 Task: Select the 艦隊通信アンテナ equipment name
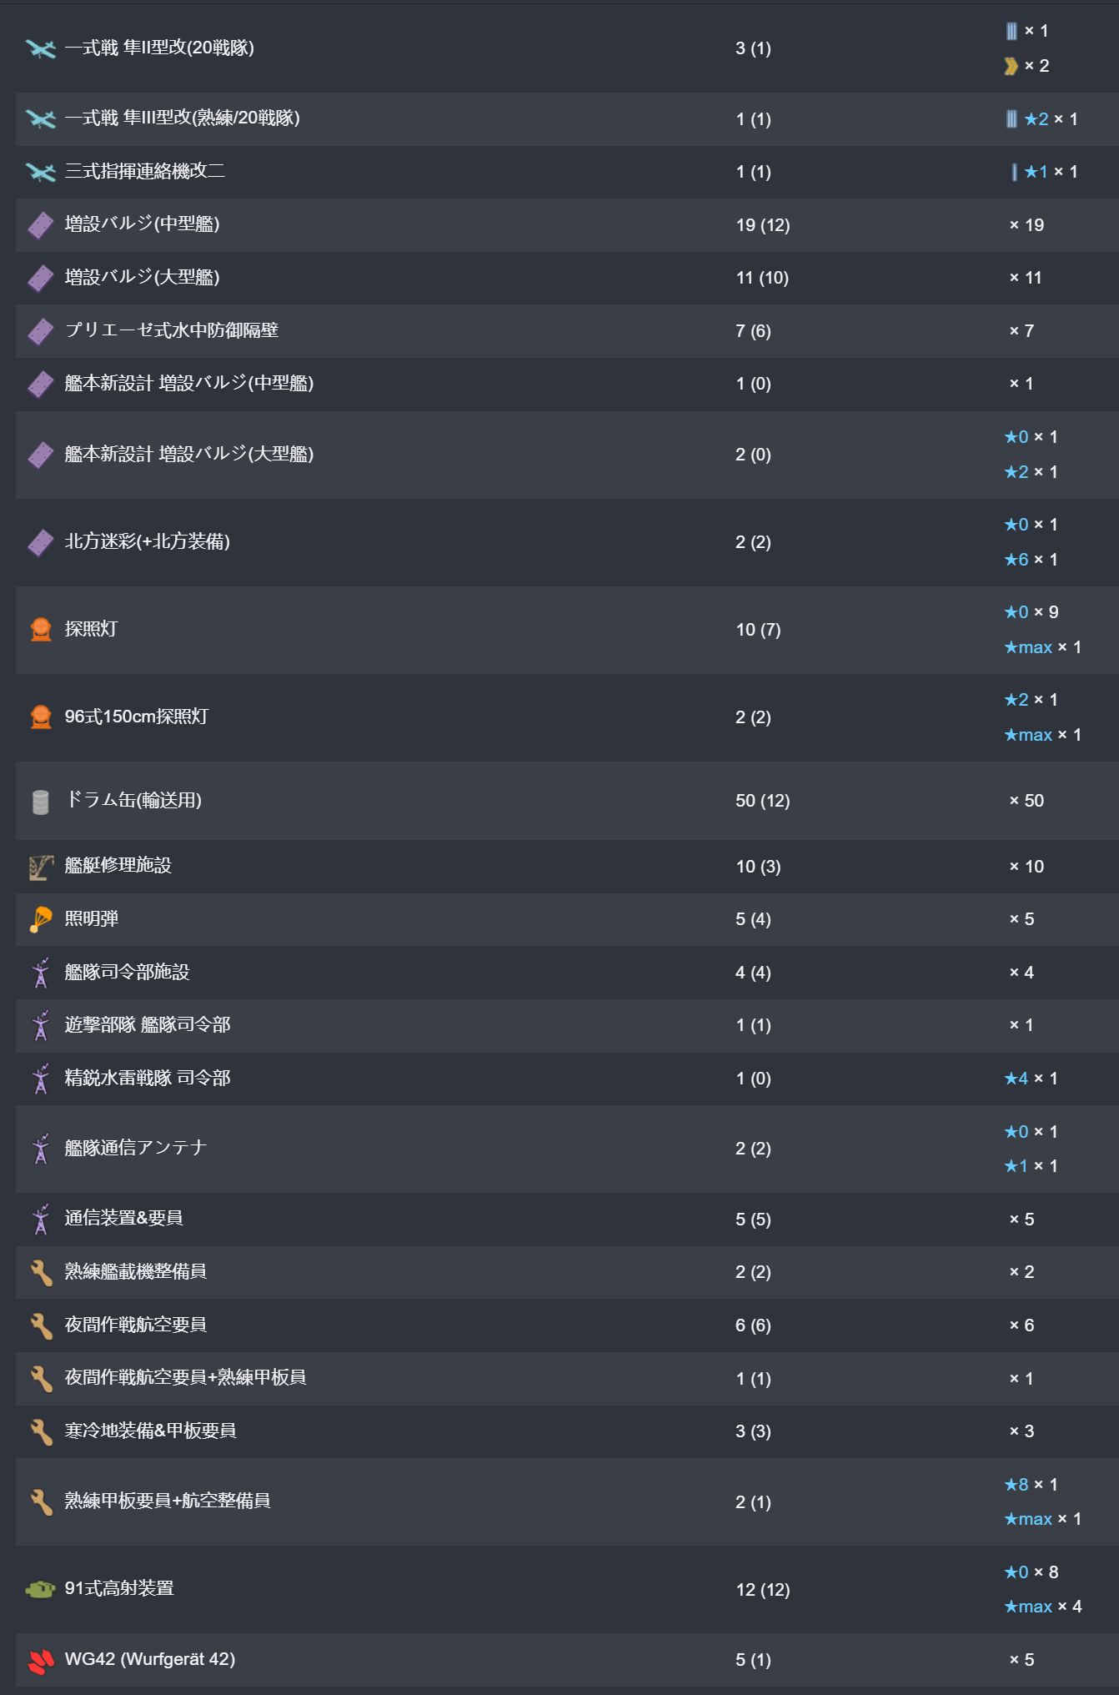coord(135,1148)
